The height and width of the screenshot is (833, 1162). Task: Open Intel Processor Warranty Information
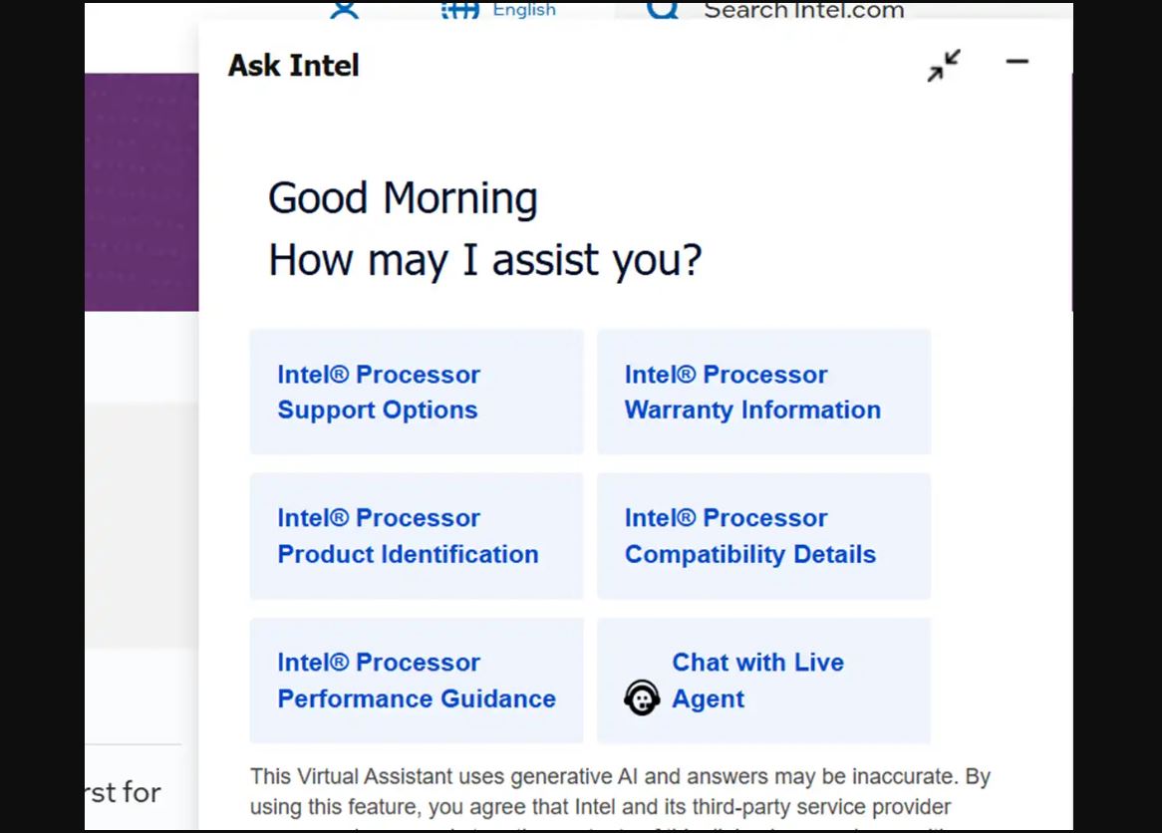763,392
